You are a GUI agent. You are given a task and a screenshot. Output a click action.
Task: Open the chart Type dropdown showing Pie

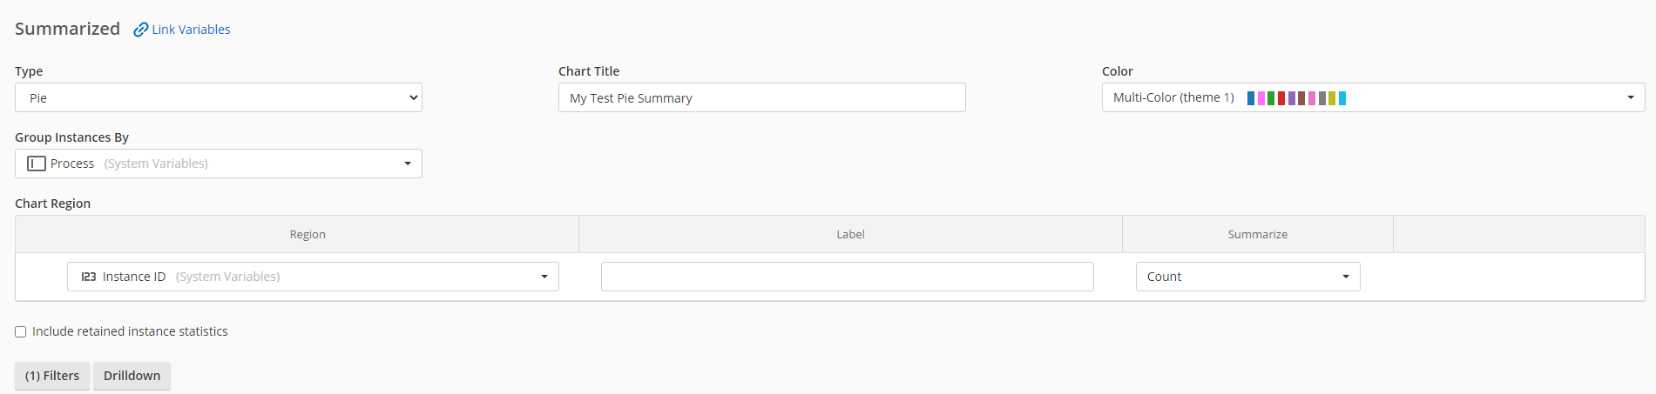[219, 97]
